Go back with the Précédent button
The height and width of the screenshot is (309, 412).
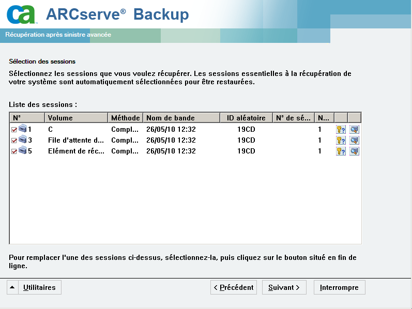pyautogui.click(x=234, y=287)
